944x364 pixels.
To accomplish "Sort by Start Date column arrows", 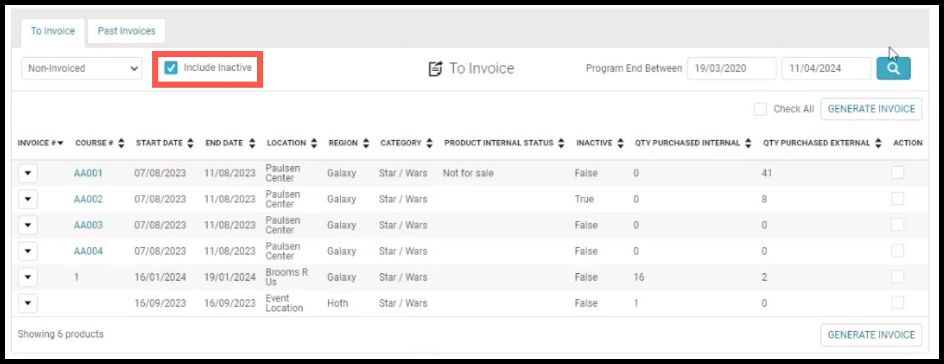I will (x=190, y=143).
